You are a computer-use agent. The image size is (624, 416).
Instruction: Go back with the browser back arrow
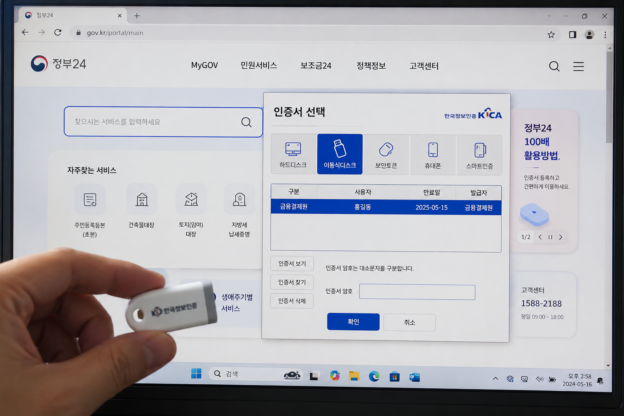(25, 32)
